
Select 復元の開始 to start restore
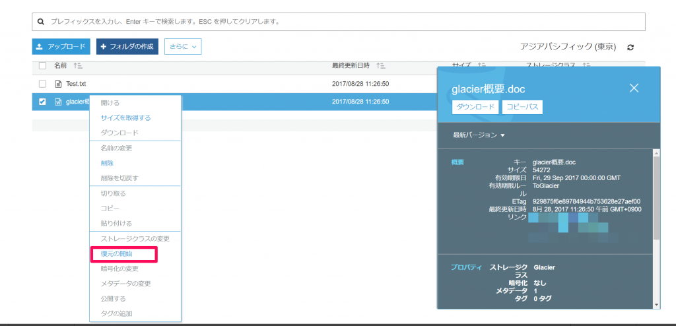[116, 254]
